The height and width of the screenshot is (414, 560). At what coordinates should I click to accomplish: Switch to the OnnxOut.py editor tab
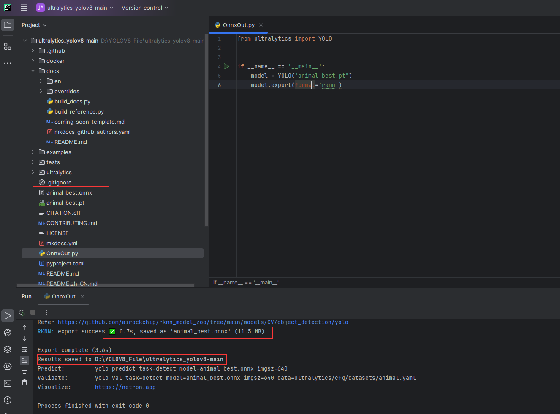[239, 25]
